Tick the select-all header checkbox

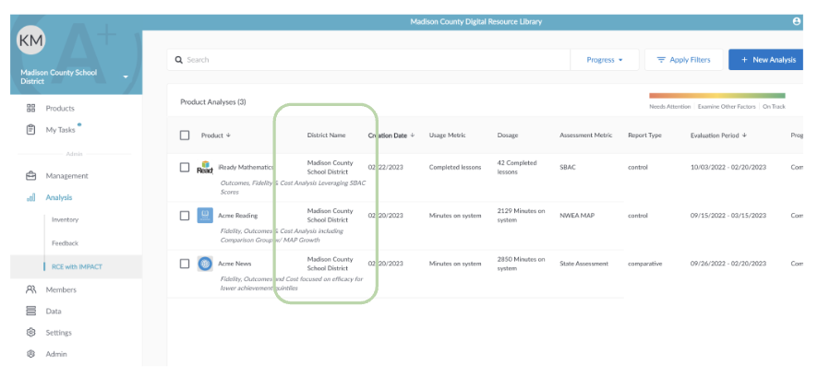coord(185,136)
